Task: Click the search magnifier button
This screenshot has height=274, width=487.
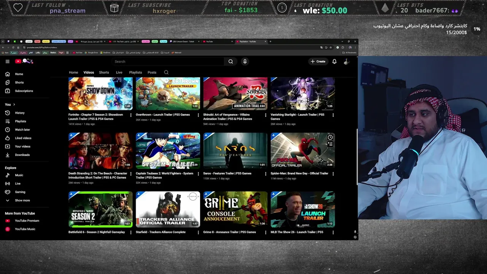Action: point(231,61)
